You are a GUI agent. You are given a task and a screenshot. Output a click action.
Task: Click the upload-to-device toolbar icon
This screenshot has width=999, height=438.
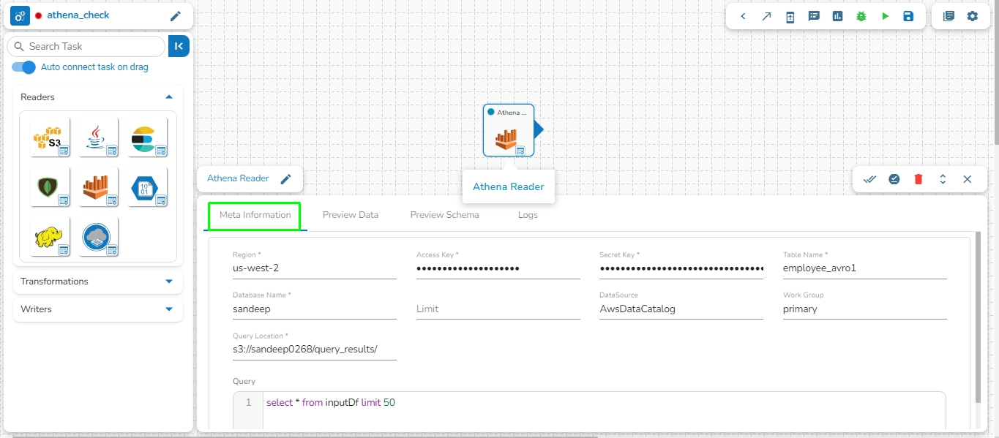point(790,16)
